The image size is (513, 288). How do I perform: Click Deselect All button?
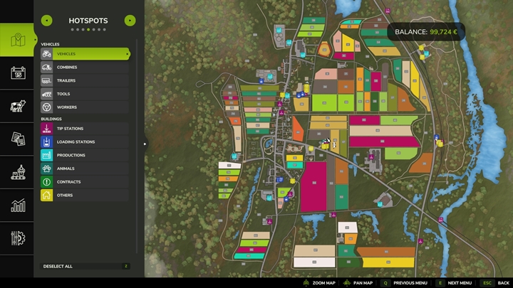pos(85,266)
